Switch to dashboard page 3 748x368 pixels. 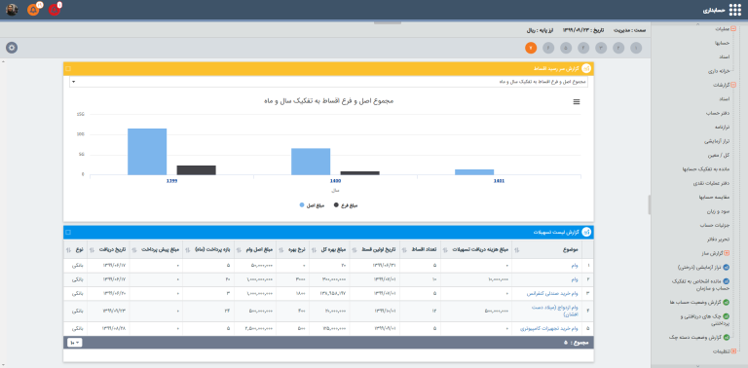coord(601,48)
